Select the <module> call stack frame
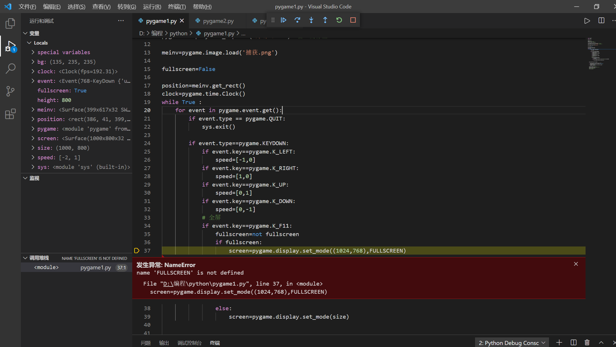 [x=77, y=267]
